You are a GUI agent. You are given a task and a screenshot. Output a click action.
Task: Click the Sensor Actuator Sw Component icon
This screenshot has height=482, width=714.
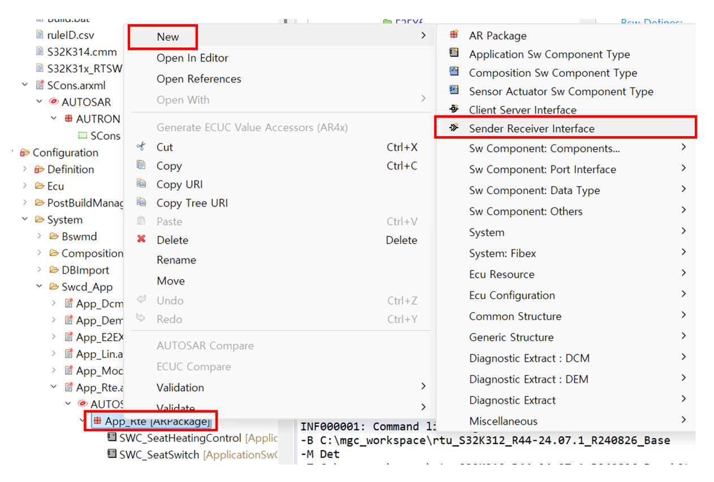click(x=454, y=91)
